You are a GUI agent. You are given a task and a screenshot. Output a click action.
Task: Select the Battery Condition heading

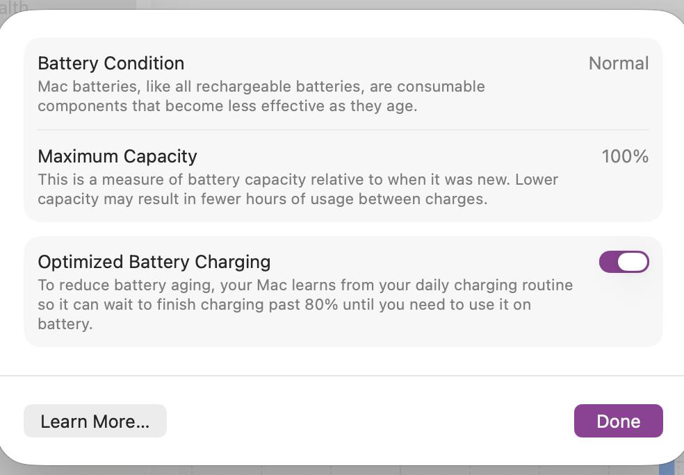tap(111, 63)
